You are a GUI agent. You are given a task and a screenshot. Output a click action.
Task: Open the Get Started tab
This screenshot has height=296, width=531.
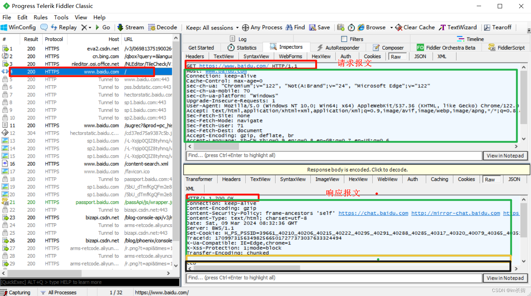[201, 48]
